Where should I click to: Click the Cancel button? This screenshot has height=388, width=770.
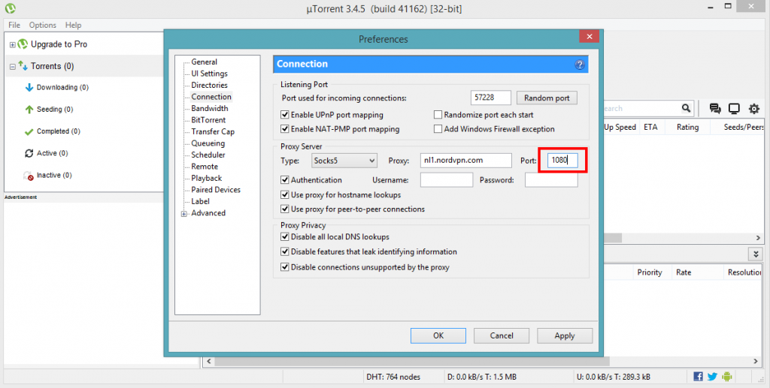[x=502, y=335]
